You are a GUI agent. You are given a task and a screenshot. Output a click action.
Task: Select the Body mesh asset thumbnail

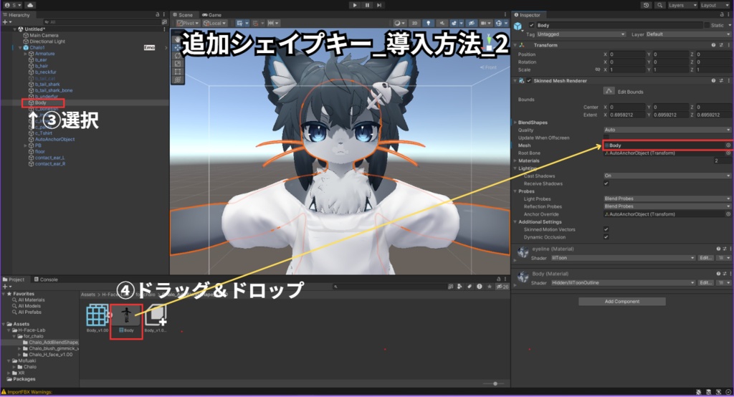tap(126, 315)
